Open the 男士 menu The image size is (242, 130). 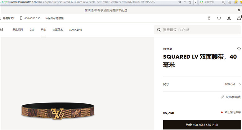(x=43, y=30)
